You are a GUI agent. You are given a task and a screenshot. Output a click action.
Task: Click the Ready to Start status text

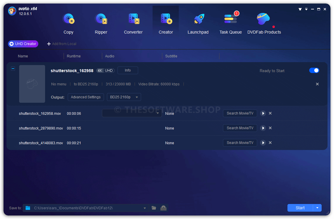pos(272,71)
